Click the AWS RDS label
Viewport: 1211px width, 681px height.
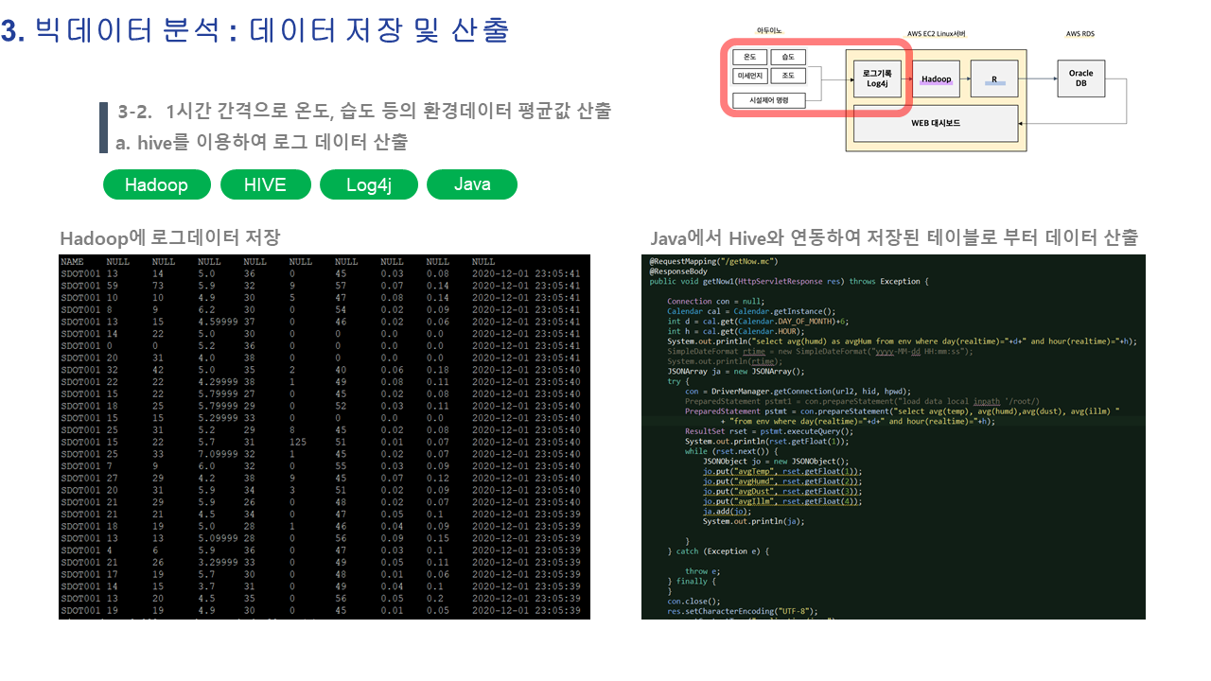(1079, 33)
